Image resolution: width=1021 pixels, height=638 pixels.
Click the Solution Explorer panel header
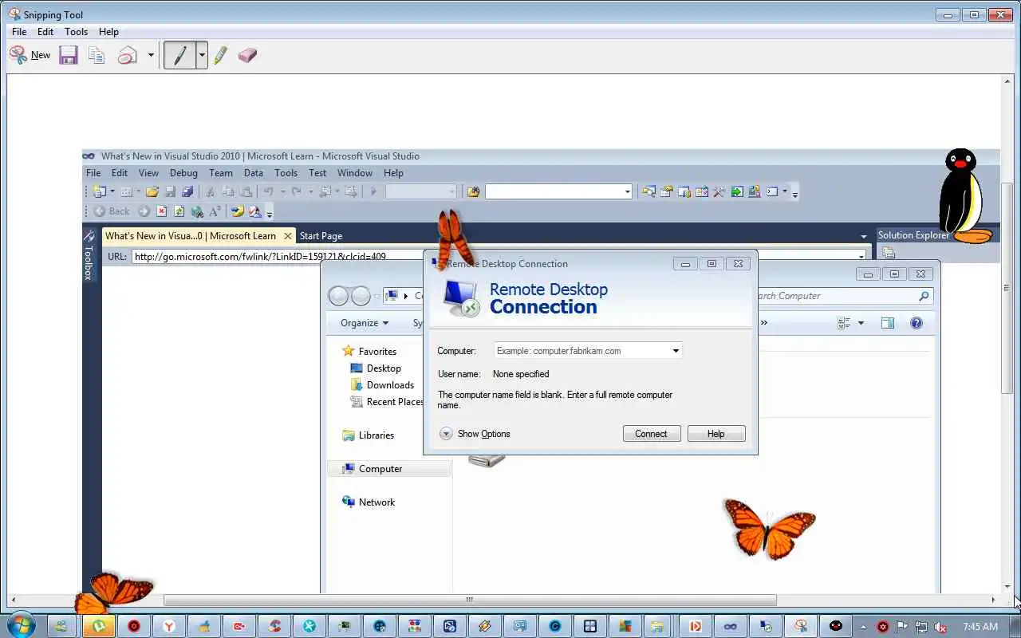[913, 235]
